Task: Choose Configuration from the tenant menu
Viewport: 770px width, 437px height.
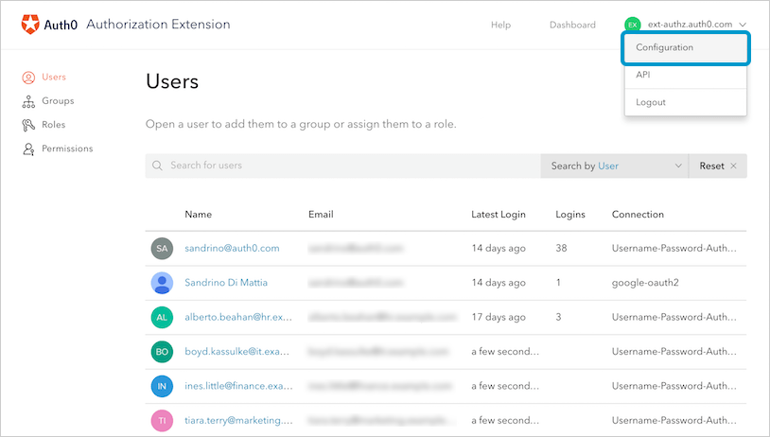Action: 686,47
